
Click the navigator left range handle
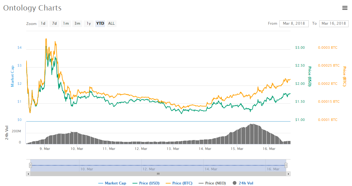(30, 165)
